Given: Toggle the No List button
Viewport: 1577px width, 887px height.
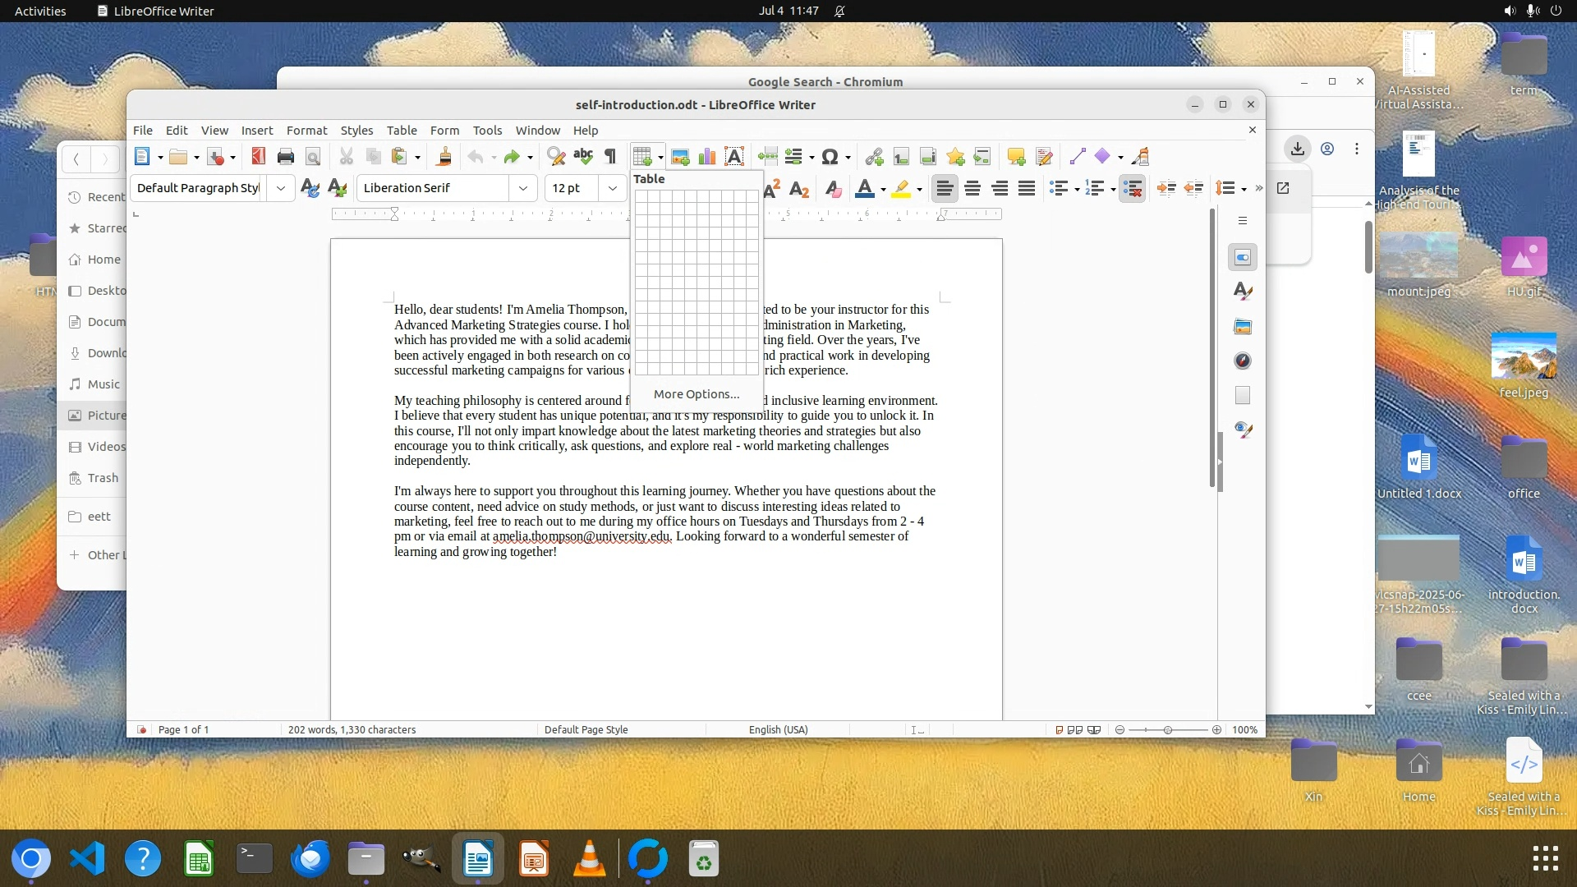Looking at the screenshot, I should [1133, 188].
